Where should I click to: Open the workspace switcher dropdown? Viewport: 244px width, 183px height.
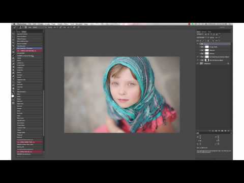pos(225,27)
